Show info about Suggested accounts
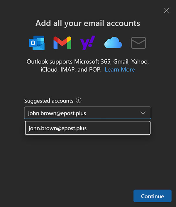Image resolution: width=176 pixels, height=207 pixels. coord(79,101)
